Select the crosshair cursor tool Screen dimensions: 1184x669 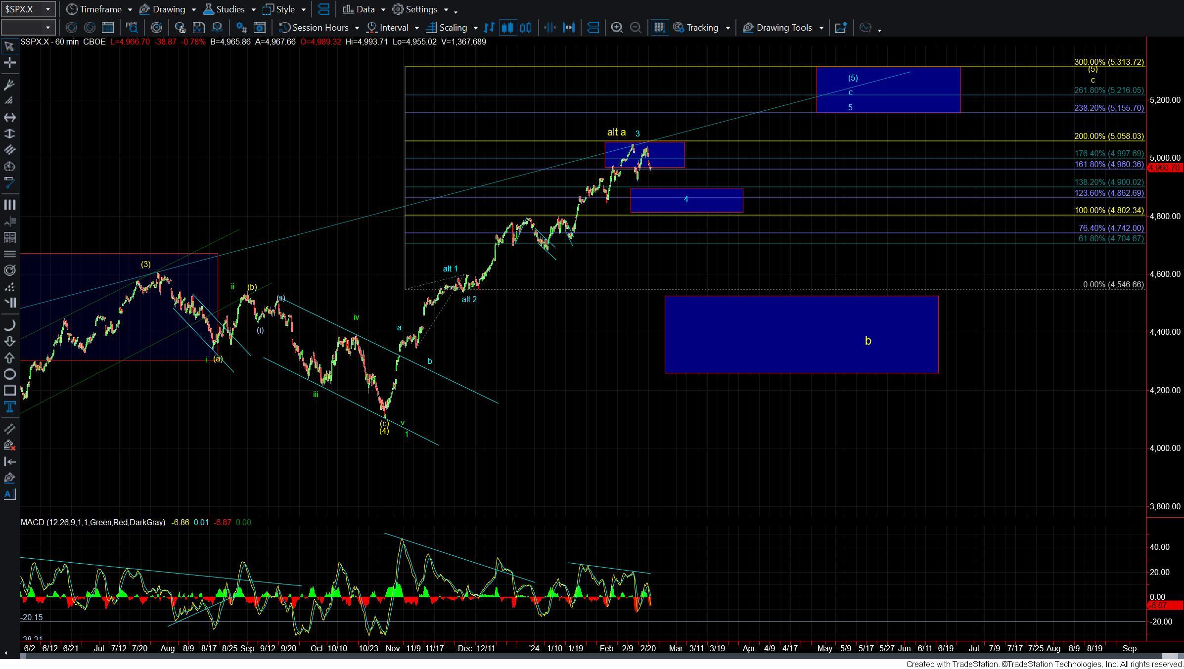click(x=9, y=63)
